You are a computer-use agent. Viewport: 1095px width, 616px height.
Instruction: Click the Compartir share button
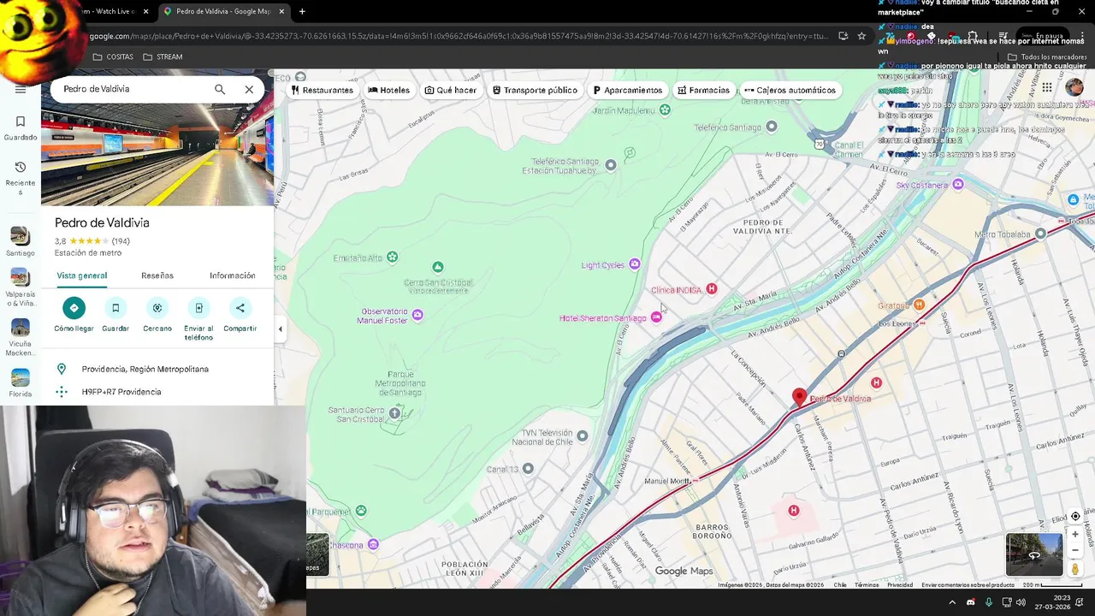[x=240, y=308]
